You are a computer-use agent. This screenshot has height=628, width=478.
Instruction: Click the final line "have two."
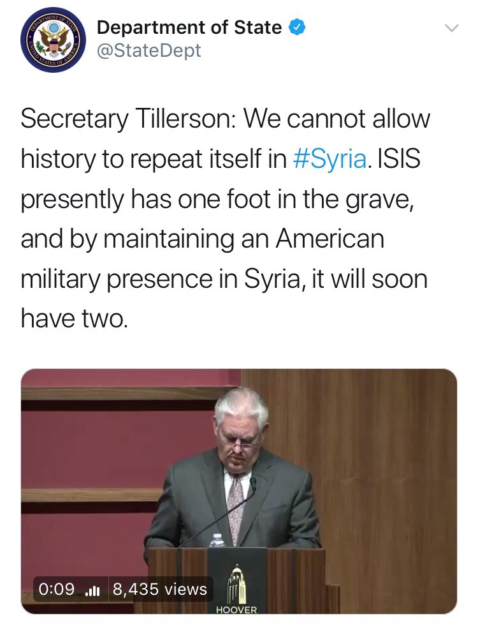click(75, 319)
